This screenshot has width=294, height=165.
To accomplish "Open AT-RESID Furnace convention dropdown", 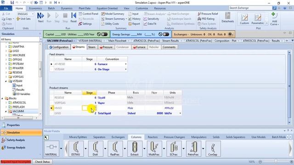I will pos(126,64).
